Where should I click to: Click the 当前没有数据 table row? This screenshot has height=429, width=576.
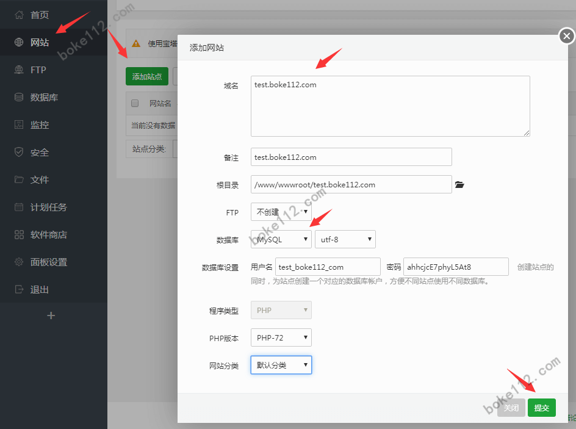[153, 125]
